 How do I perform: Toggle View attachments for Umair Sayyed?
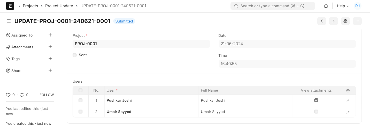(x=316, y=112)
